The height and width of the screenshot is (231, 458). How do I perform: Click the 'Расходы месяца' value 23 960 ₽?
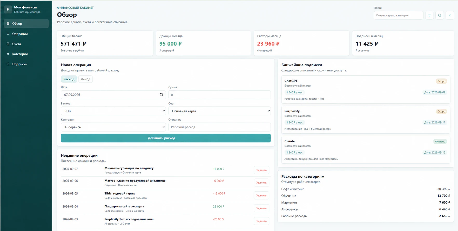click(268, 44)
